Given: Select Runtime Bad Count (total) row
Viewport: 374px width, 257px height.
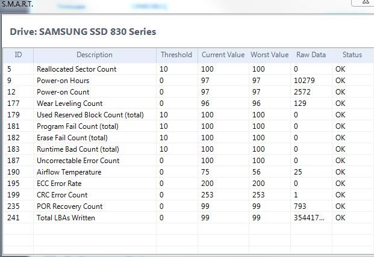Looking at the screenshot, I should click(189, 149).
